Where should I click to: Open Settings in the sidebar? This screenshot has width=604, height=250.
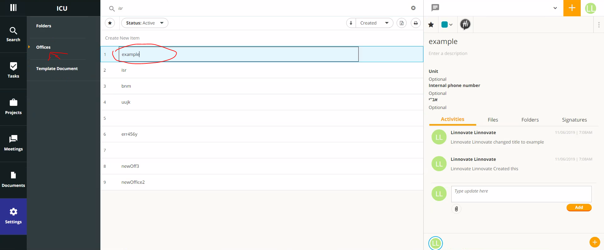pos(13,216)
